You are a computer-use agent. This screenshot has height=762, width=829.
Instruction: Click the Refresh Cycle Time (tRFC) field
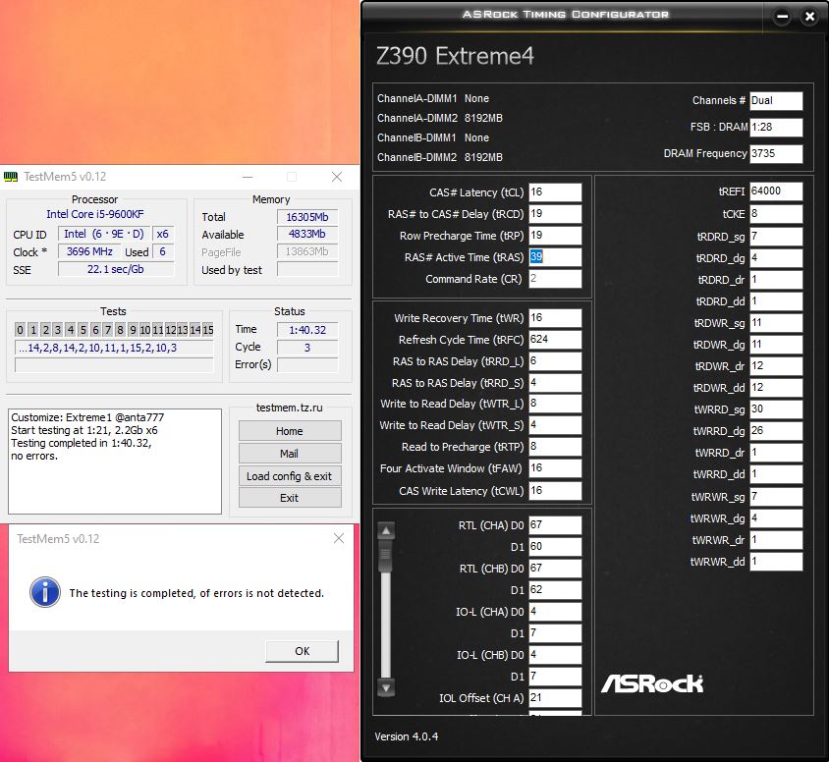click(555, 339)
